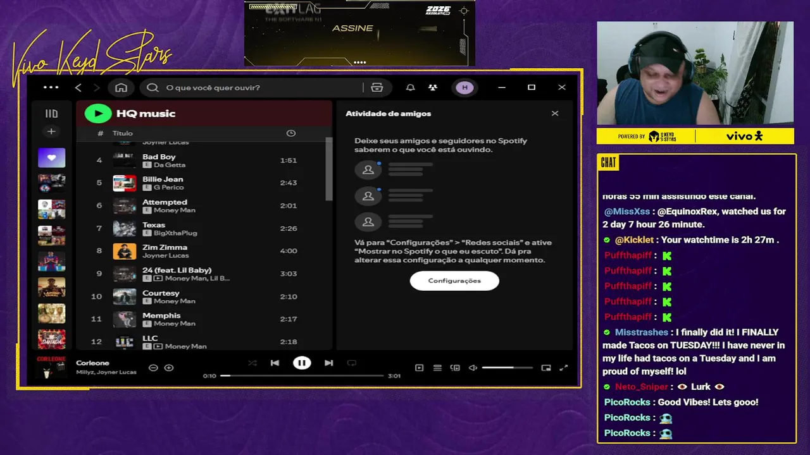Image resolution: width=810 pixels, height=455 pixels.
Task: Toggle Now Playing view icon
Action: (x=419, y=368)
